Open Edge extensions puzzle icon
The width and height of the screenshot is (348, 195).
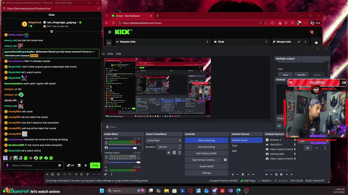pyautogui.click(x=272, y=23)
